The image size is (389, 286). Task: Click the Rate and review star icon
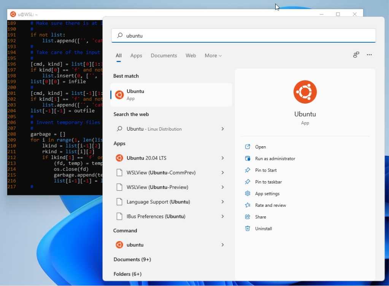pyautogui.click(x=248, y=205)
